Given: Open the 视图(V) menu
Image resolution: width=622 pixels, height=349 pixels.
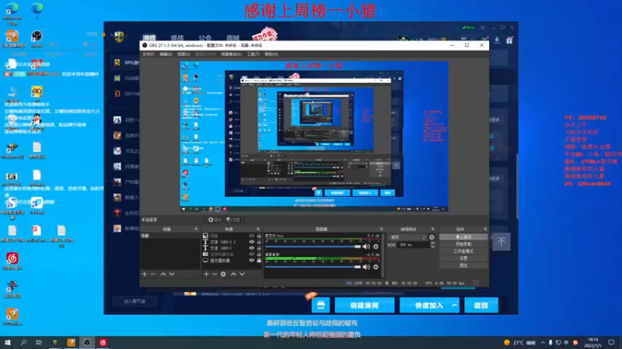Looking at the screenshot, I should 183,54.
